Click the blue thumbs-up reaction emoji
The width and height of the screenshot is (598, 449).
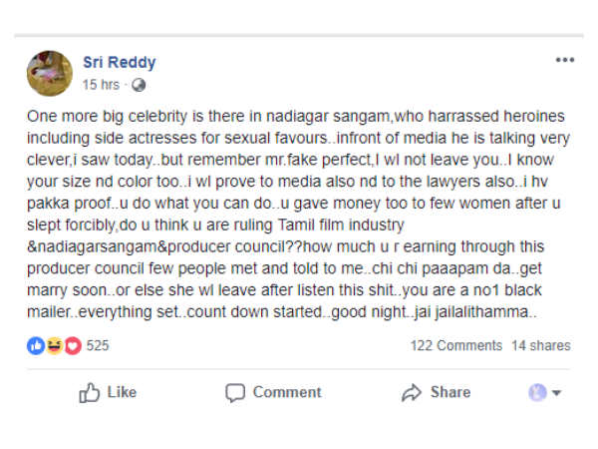[x=37, y=345]
